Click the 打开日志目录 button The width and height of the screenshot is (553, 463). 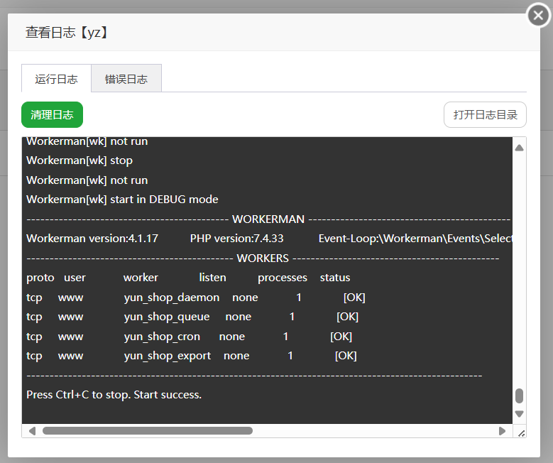[x=485, y=115]
